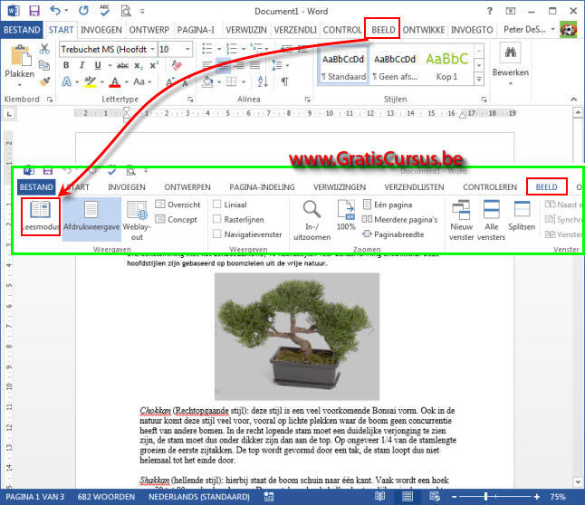Image resolution: width=585 pixels, height=505 pixels.
Task: Click the Save icon in the title bar
Action: [34, 11]
